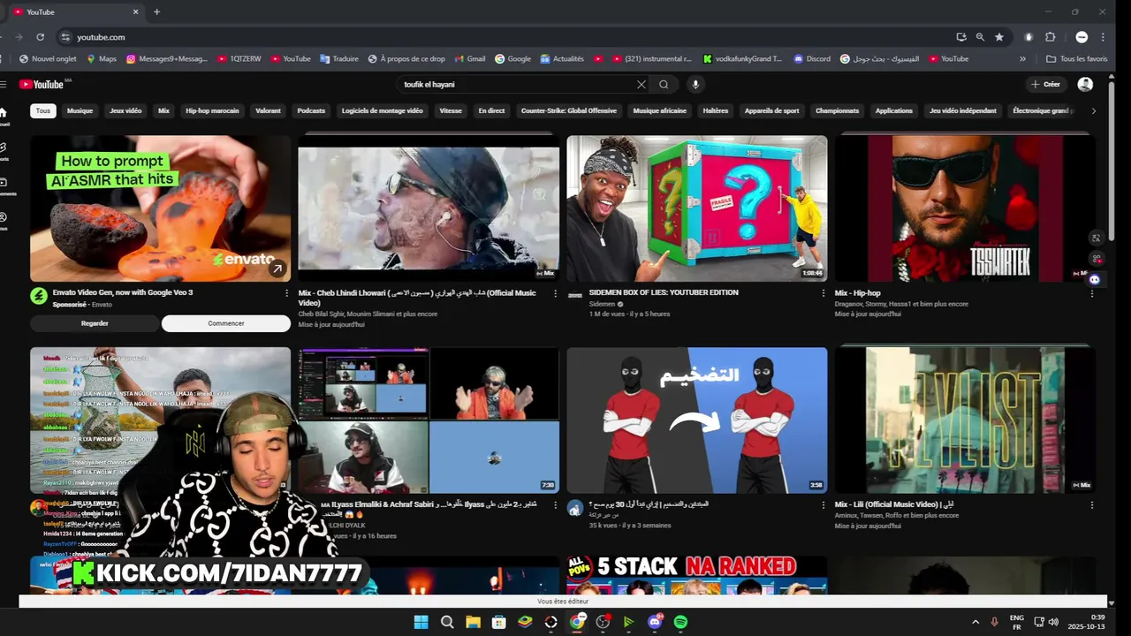Select the Tous chip
Image resolution: width=1131 pixels, height=636 pixels.
pos(43,110)
